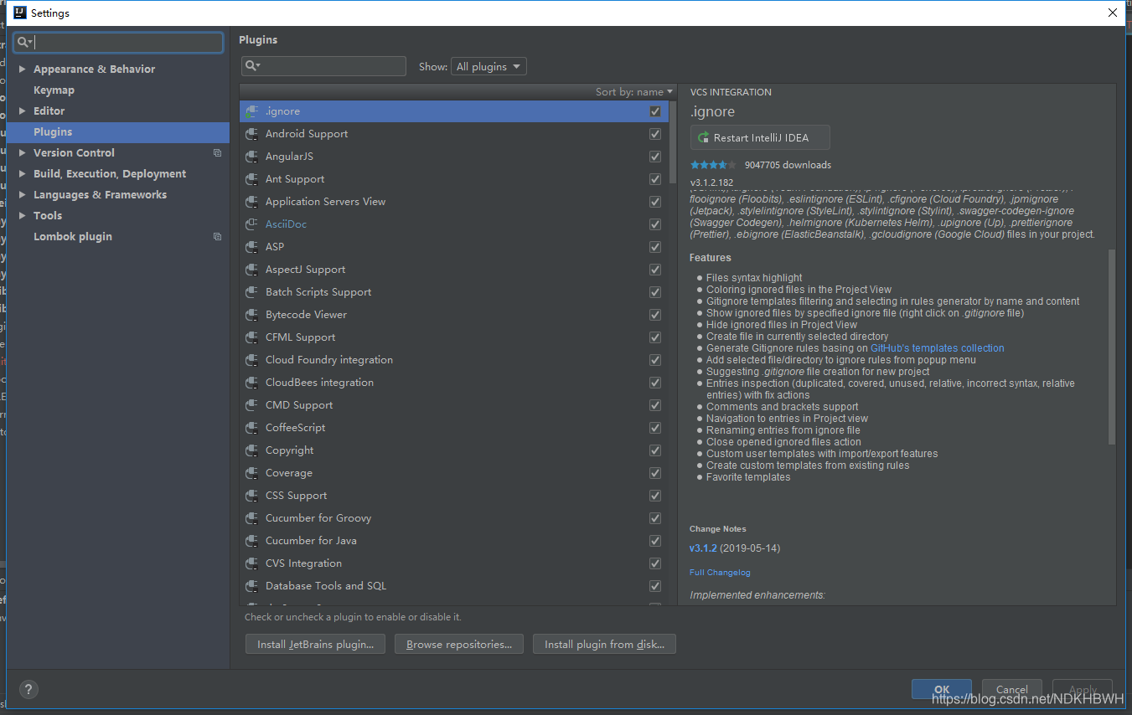
Task: Toggle the Bytecode Viewer checkbox
Action: click(655, 315)
